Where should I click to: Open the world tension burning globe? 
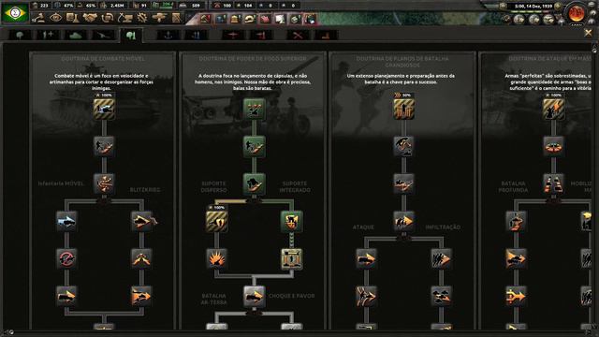(577, 12)
